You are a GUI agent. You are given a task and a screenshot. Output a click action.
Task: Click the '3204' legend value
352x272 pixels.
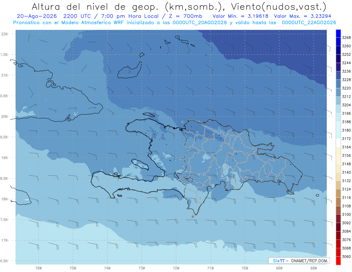click(x=346, y=105)
